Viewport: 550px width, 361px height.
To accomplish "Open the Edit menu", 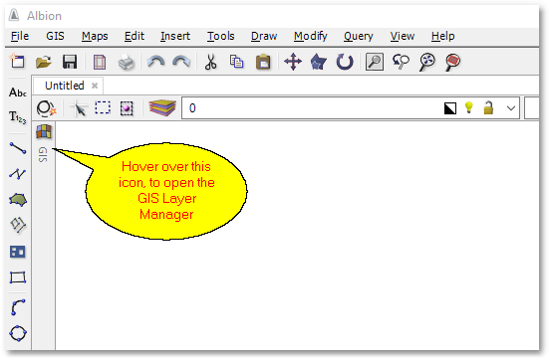I will [x=135, y=36].
